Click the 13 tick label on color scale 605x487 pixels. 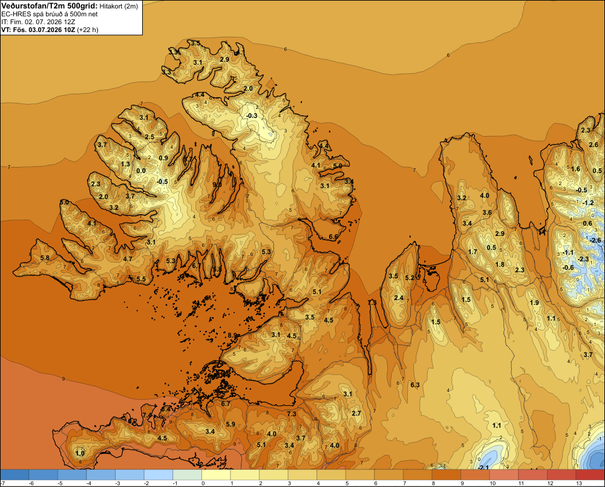pos(579,483)
